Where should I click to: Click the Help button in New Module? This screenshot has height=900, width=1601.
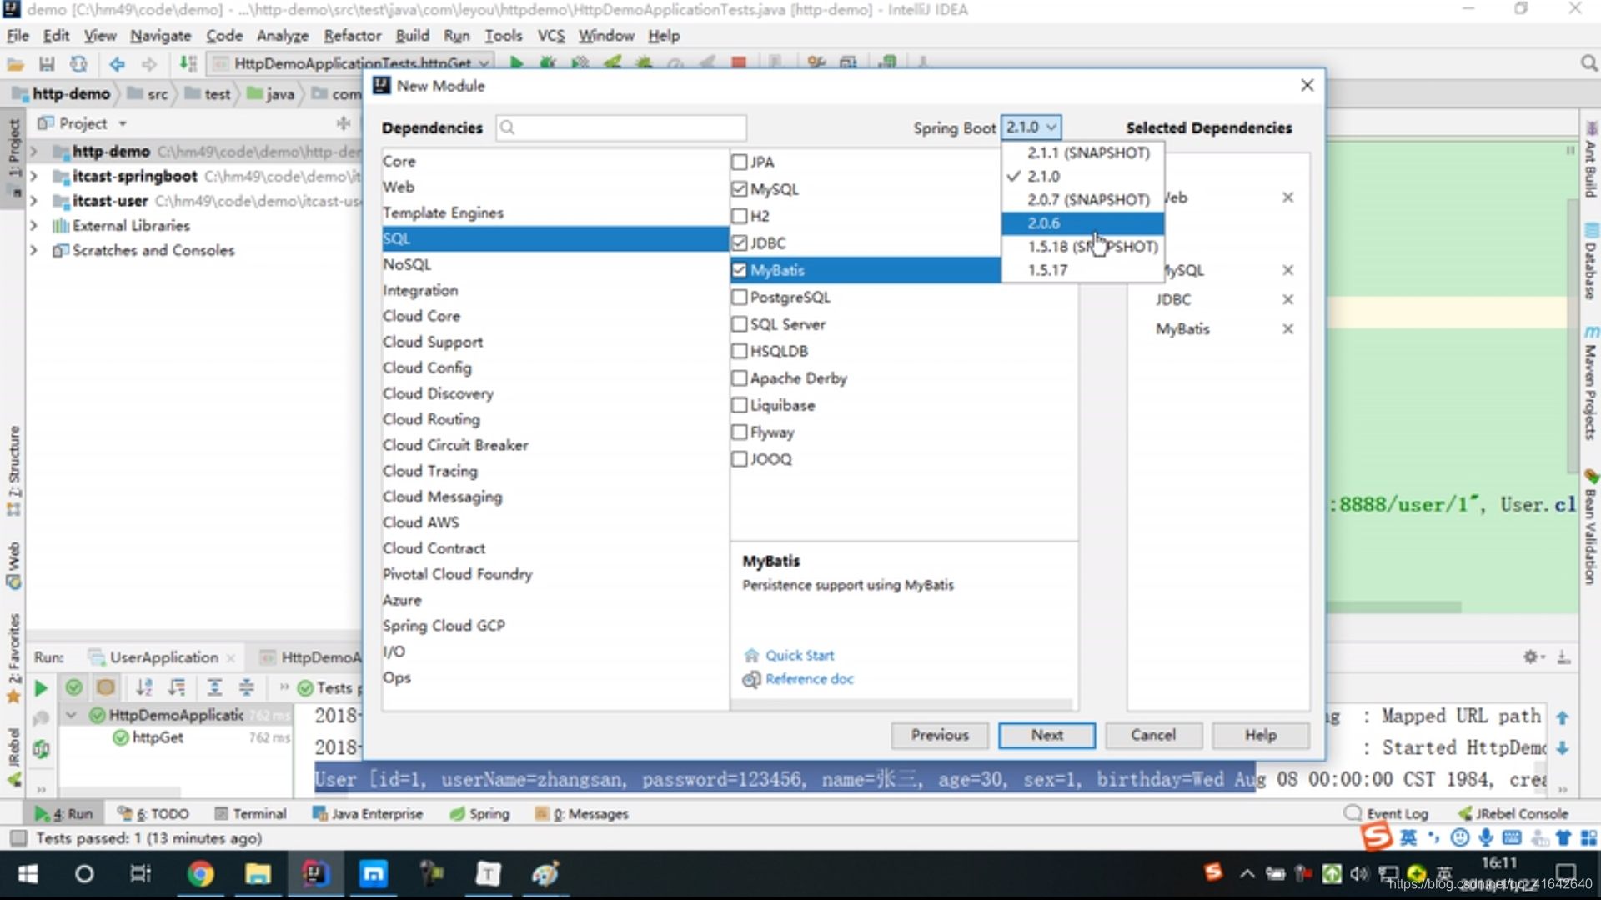click(x=1261, y=735)
